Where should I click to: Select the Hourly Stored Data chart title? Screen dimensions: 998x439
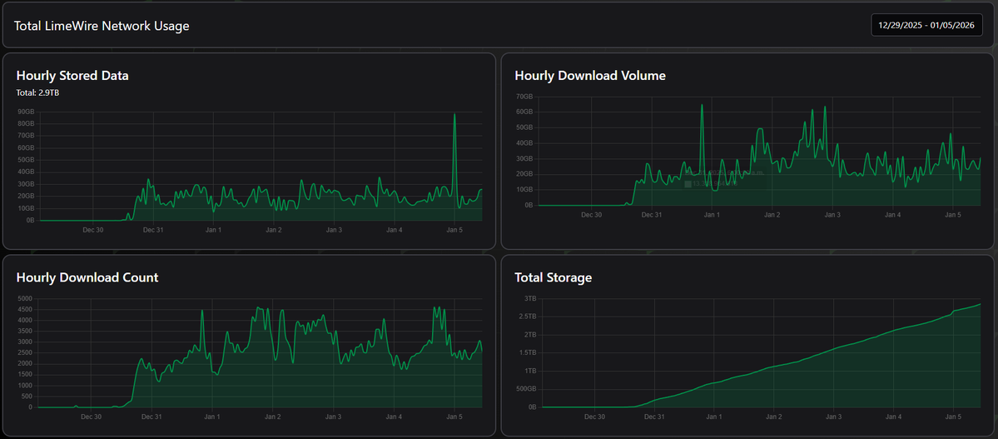click(x=72, y=76)
